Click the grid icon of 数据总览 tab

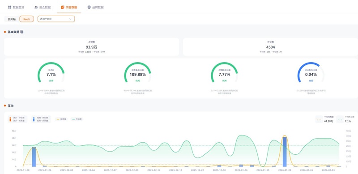(x=9, y=7)
